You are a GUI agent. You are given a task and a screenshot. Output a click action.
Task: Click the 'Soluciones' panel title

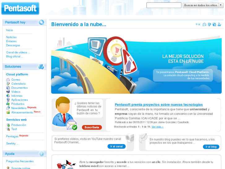point(13,67)
